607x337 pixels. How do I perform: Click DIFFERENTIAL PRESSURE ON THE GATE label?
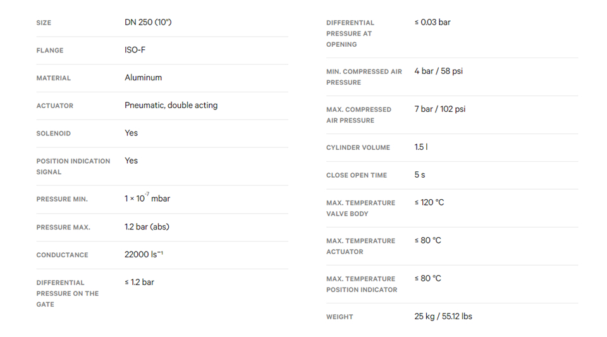(x=68, y=293)
